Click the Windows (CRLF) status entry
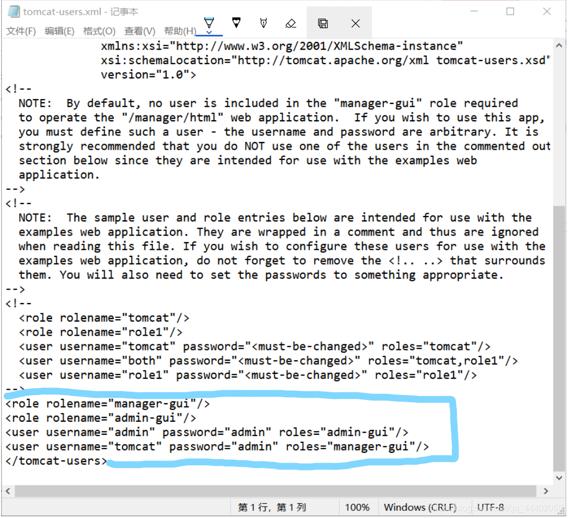Screen dimensions: 568x518 pyautogui.click(x=419, y=508)
